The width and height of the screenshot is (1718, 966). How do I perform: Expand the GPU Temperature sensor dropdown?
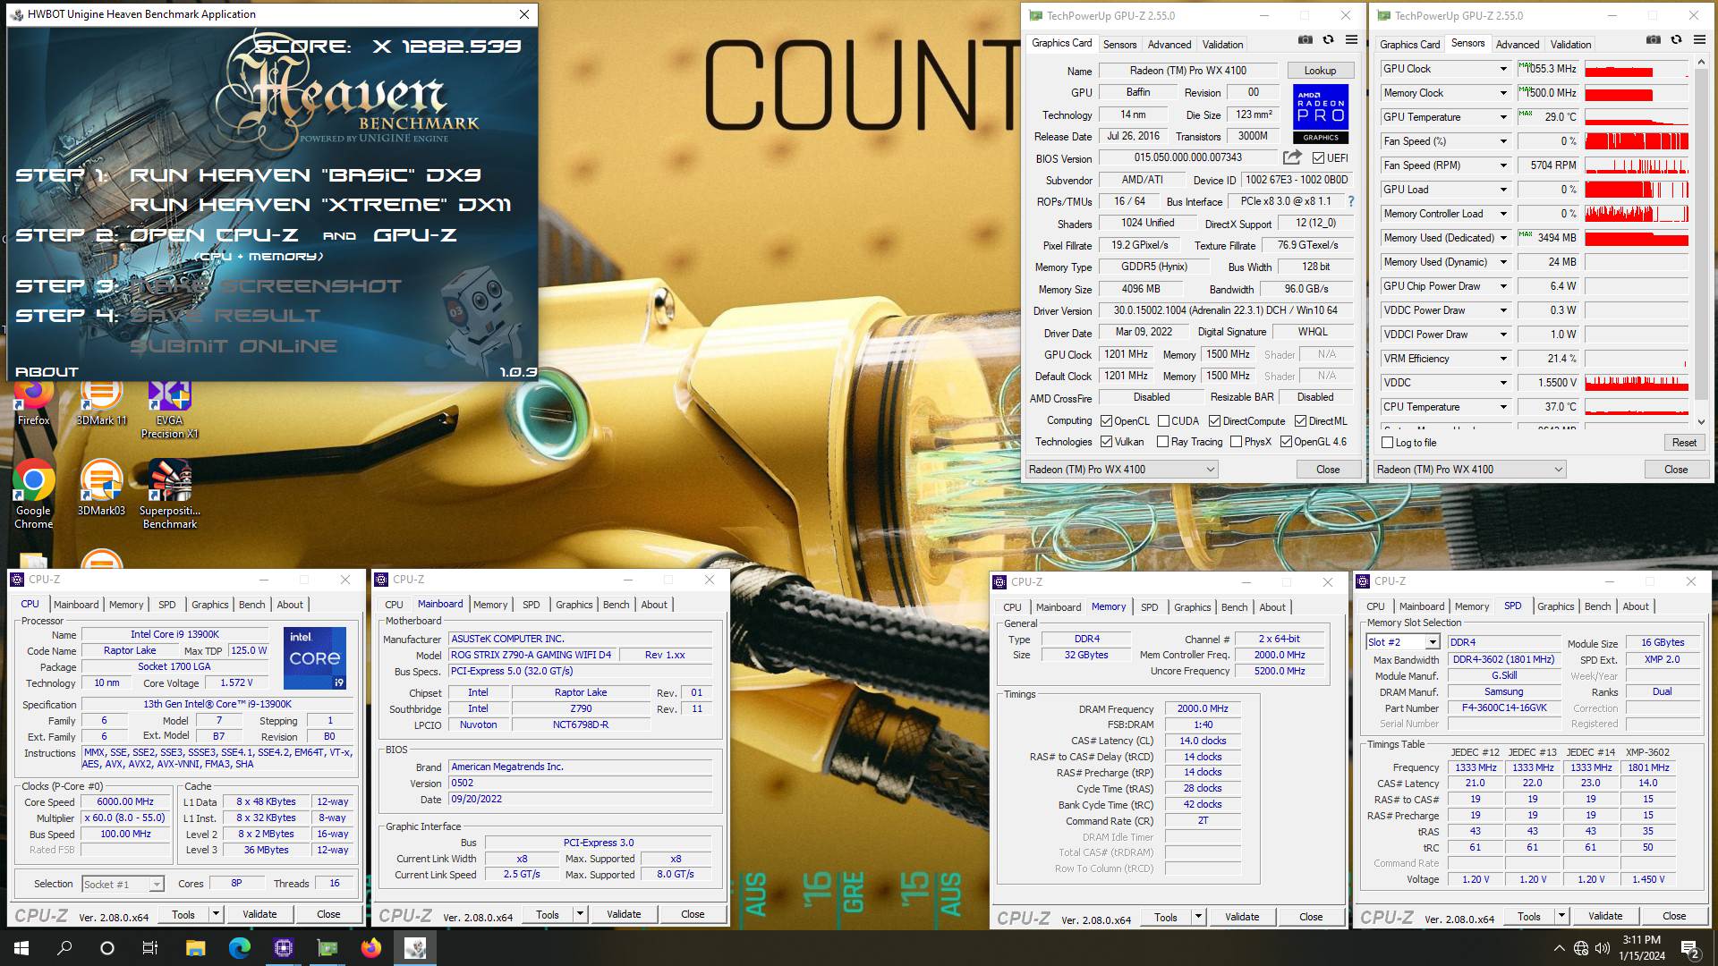[x=1503, y=117]
